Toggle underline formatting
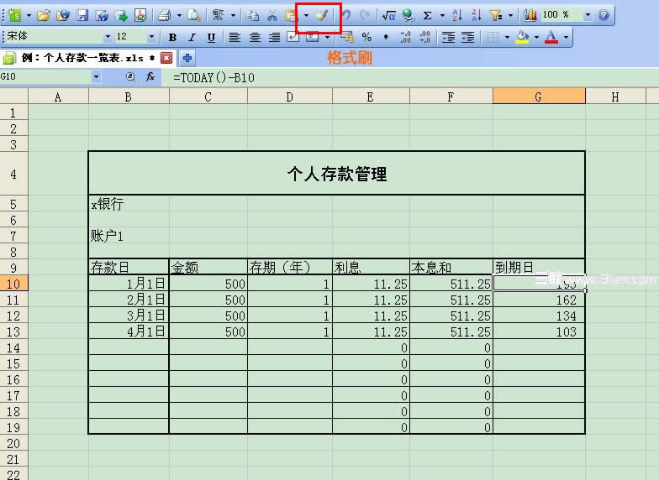The image size is (659, 480). click(211, 38)
